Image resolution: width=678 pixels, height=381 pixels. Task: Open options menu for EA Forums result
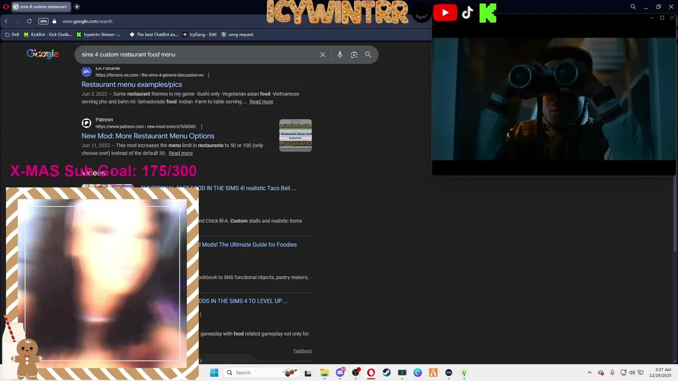[209, 75]
